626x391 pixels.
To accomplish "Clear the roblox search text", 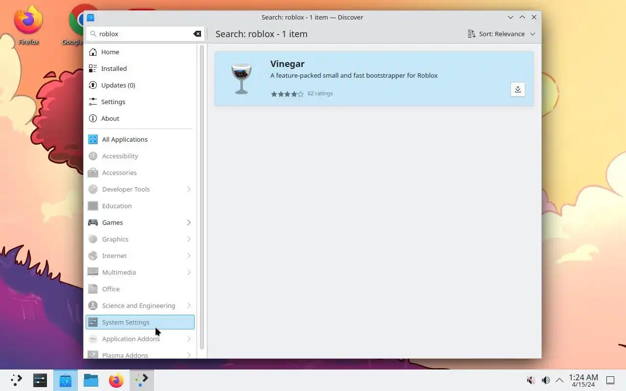I will (197, 34).
